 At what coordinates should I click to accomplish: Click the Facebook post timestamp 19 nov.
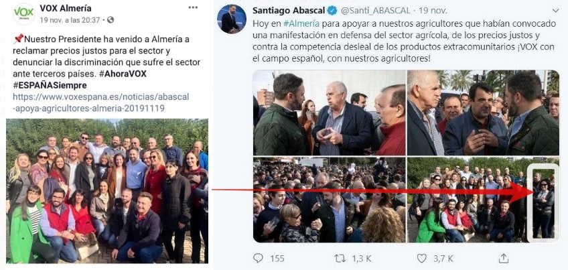coord(70,20)
